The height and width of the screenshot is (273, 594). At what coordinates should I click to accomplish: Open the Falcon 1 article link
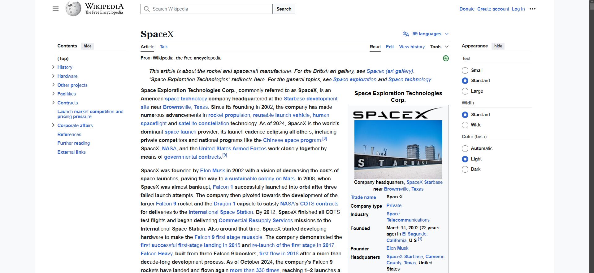pyautogui.click(x=223, y=187)
